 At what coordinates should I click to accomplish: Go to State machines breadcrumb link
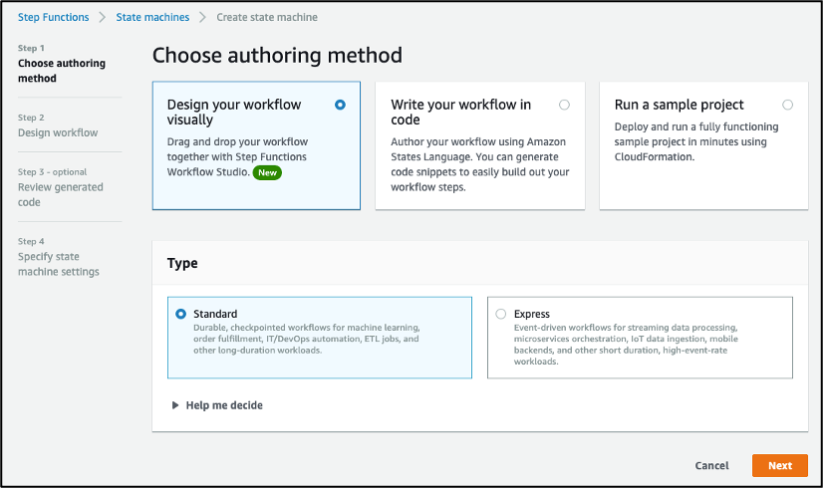click(x=152, y=17)
